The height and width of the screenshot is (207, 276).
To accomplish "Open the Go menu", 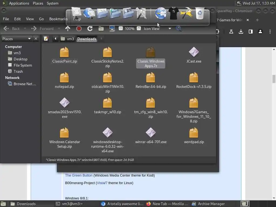I will [41, 19].
